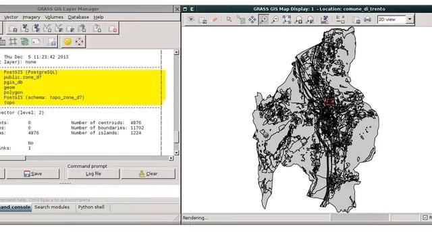Viewport: 432px width, 243px height.
Task: Open GRASS help lifebuoy icon
Action: point(80,42)
